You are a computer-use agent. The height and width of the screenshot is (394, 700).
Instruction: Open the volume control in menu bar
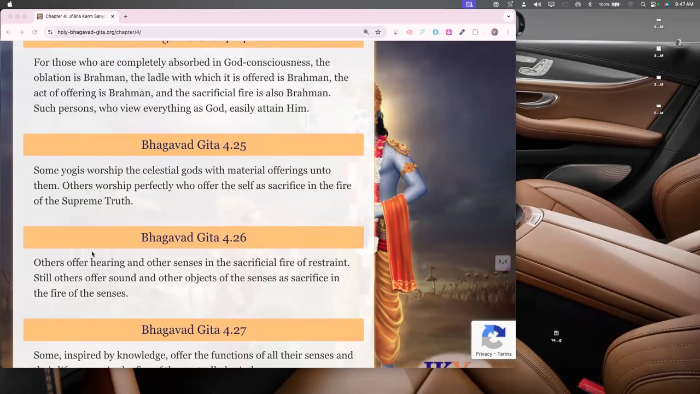[537, 4]
